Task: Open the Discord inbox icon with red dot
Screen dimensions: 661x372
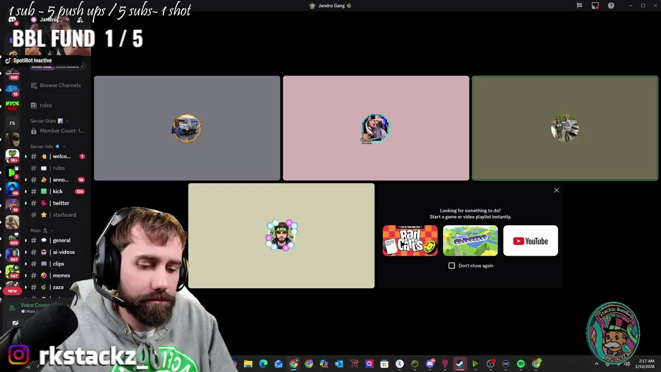Action: pyautogui.click(x=595, y=6)
